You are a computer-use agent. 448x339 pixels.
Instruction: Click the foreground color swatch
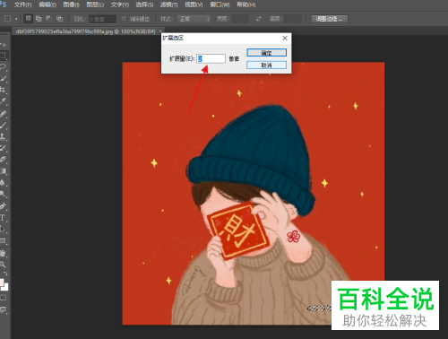pos(2,282)
